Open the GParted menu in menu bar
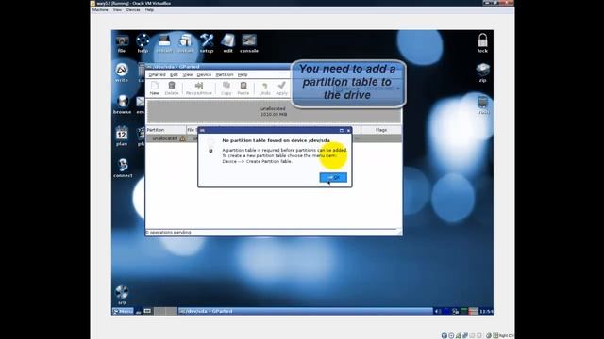604x339 pixels. pos(158,74)
